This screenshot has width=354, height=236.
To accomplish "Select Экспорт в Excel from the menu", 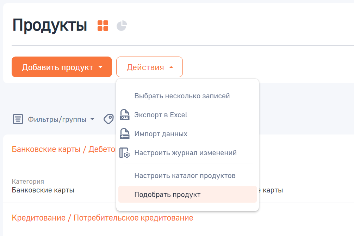I will tap(160, 115).
